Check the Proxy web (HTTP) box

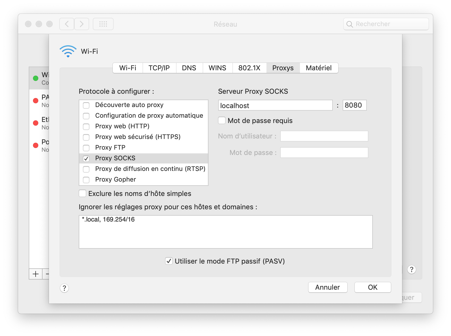pos(86,127)
